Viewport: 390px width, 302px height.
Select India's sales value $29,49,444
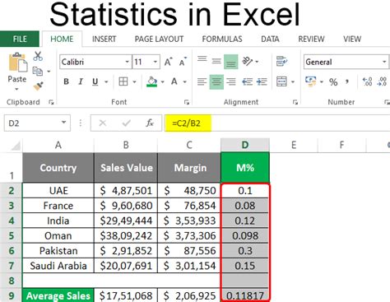[126, 221]
